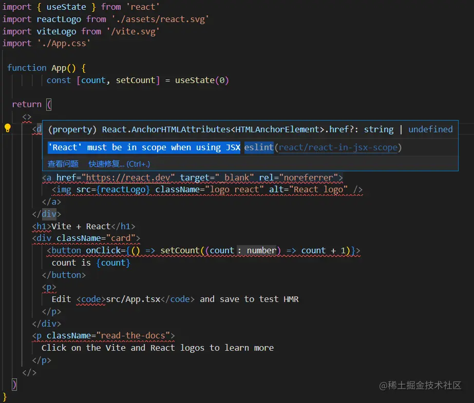Click 快速修复 quick fix action
Image resolution: width=474 pixels, height=403 pixels.
pos(119,164)
